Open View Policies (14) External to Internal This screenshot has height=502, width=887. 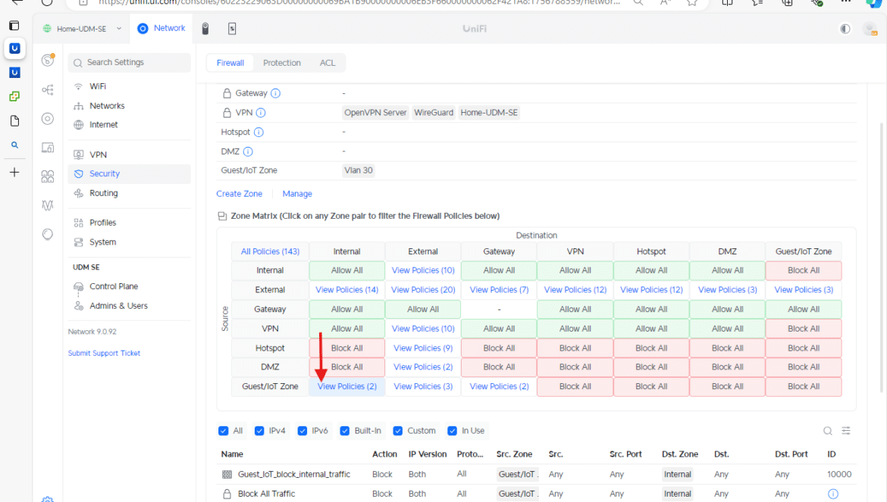(x=346, y=290)
